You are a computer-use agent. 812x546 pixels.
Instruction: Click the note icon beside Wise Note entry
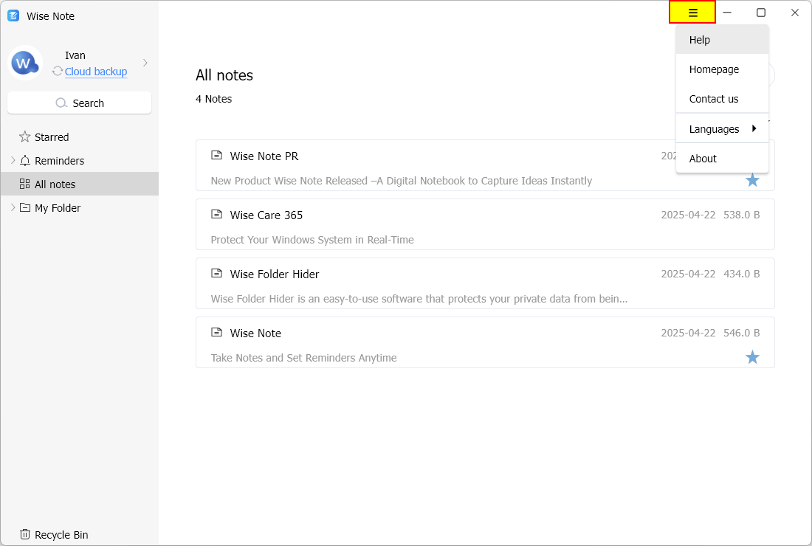pos(216,332)
